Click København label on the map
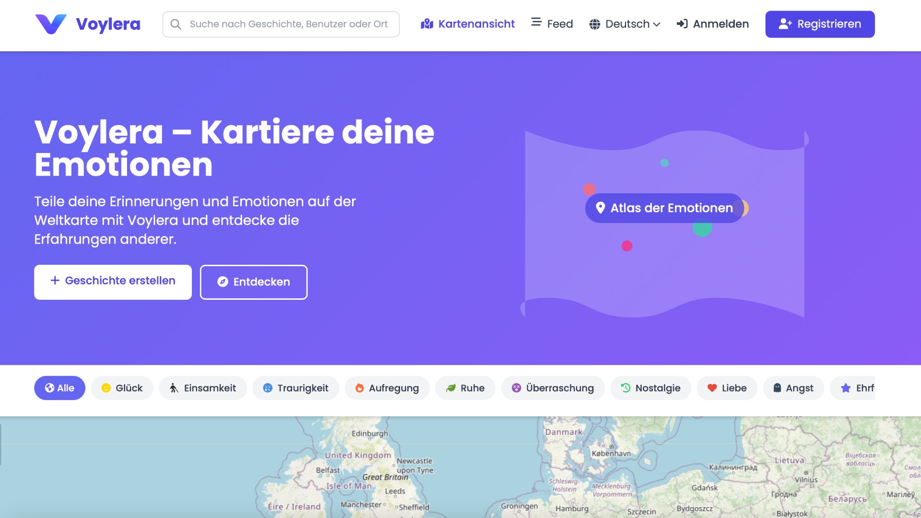The width and height of the screenshot is (921, 518). 611,453
